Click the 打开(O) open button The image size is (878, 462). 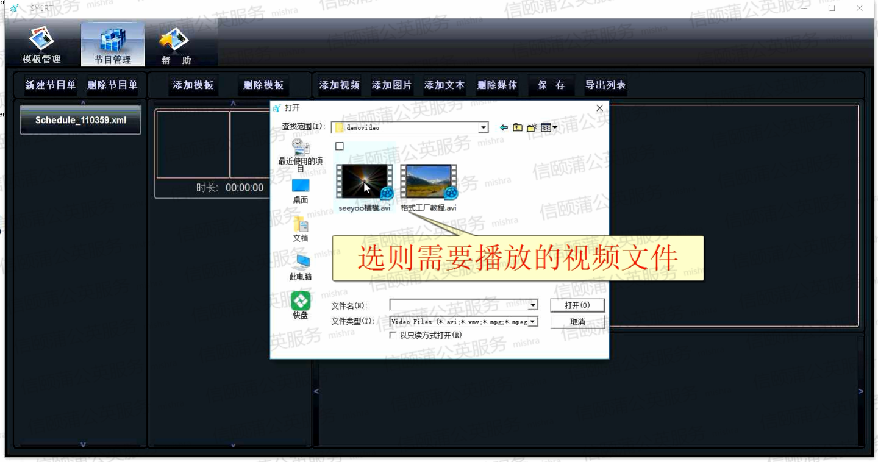[577, 305]
